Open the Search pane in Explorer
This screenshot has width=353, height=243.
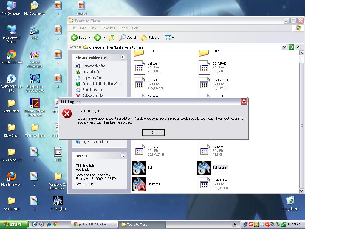coord(128,38)
